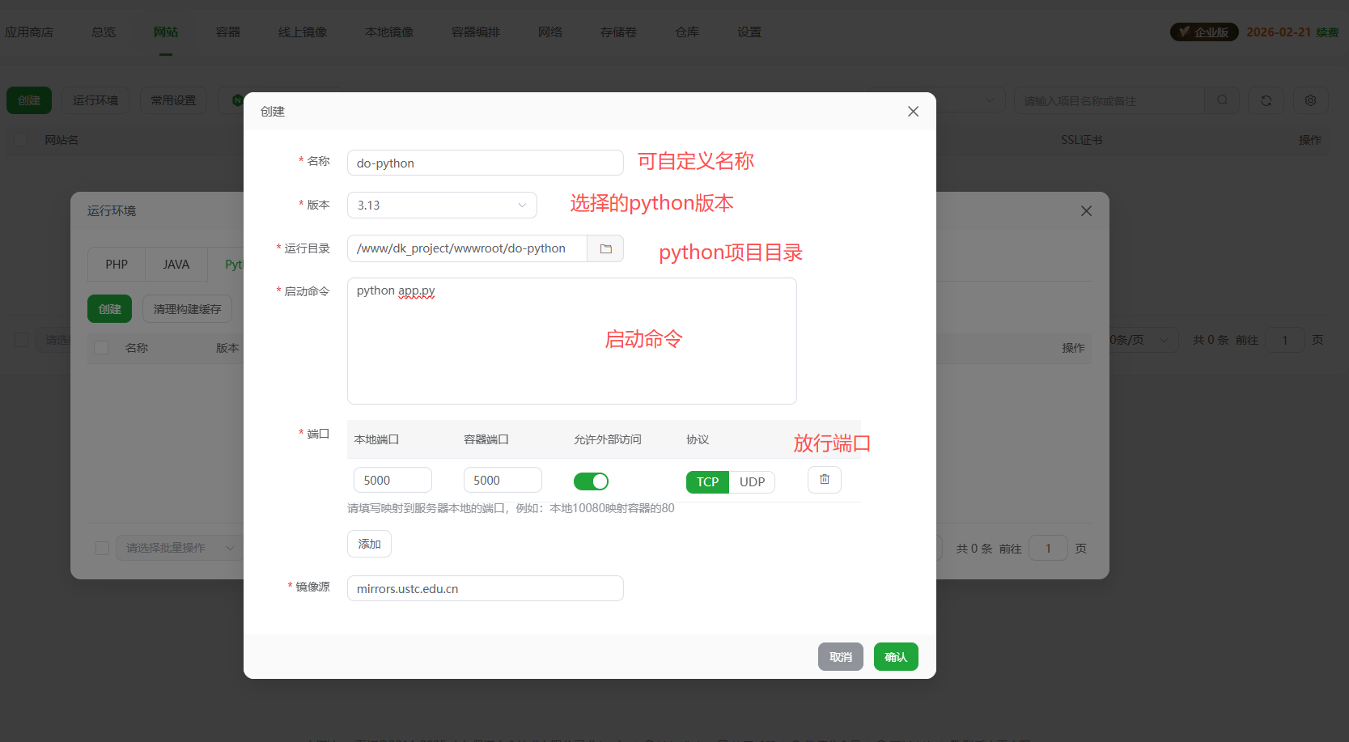Switch to the PHP tab in 运行环境
The height and width of the screenshot is (742, 1349).
point(116,264)
